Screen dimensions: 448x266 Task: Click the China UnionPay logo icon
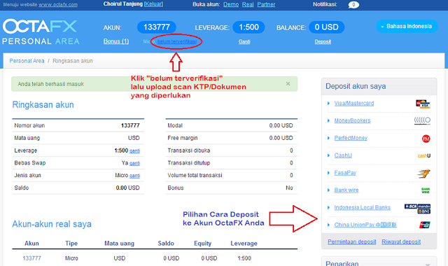click(425, 225)
